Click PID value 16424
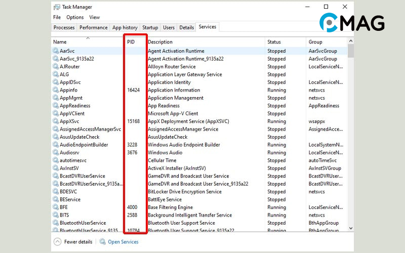 click(x=133, y=90)
